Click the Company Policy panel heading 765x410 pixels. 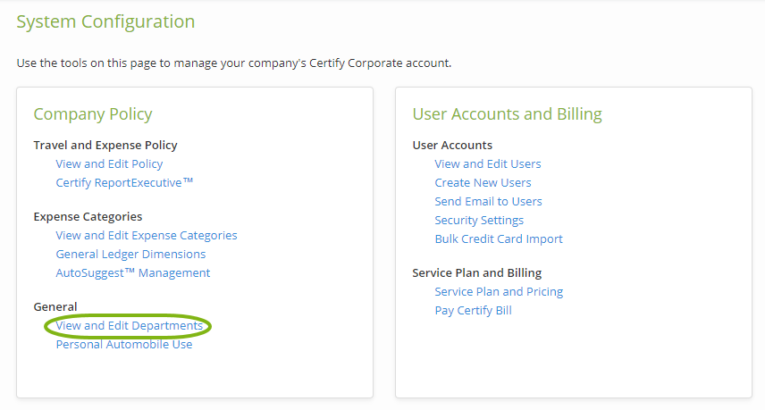[x=93, y=113]
